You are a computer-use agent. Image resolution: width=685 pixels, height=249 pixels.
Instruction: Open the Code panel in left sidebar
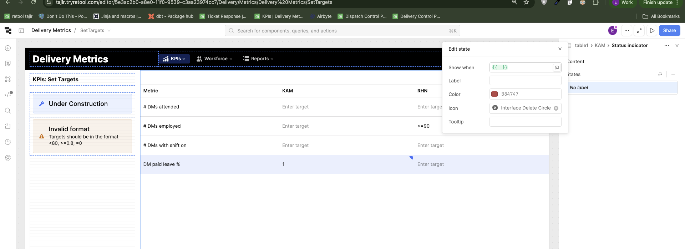pos(8,95)
